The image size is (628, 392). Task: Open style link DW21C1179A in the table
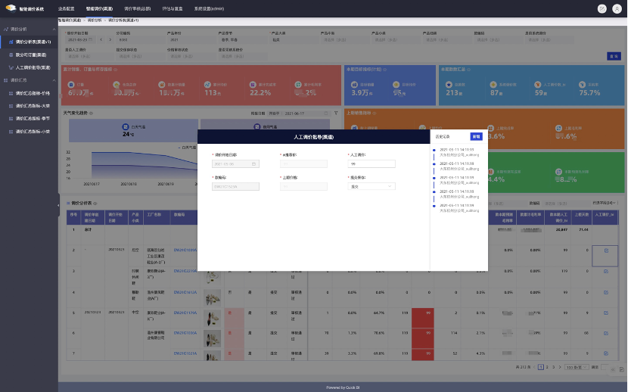tap(185, 313)
